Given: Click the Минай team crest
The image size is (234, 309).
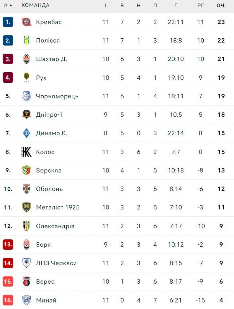Looking at the screenshot, I should (26, 300).
